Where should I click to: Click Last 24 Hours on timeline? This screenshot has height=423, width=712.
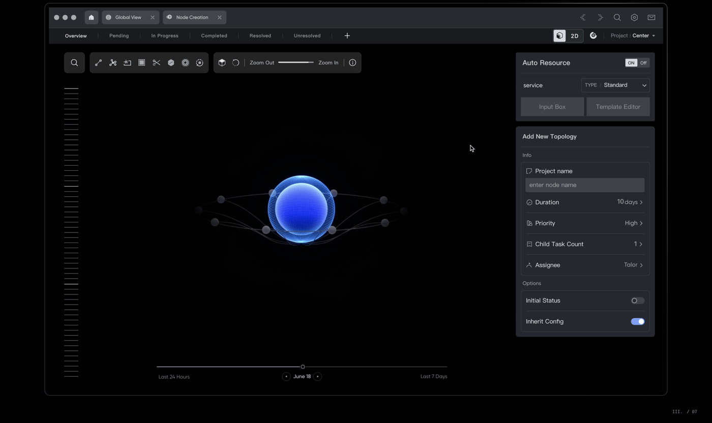coord(174,377)
